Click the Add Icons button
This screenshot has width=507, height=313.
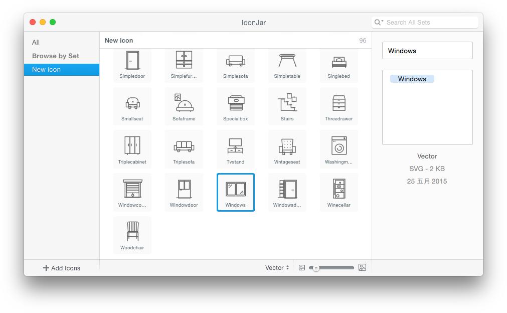61,268
